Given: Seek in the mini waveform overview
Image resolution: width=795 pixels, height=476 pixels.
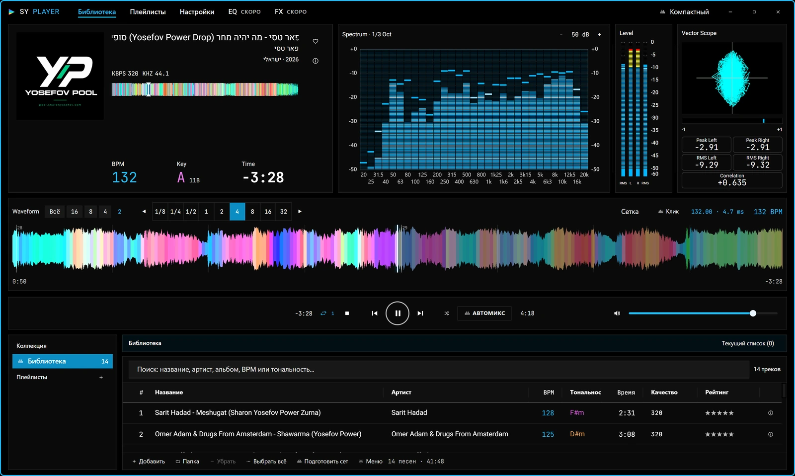Looking at the screenshot, I should tap(205, 89).
